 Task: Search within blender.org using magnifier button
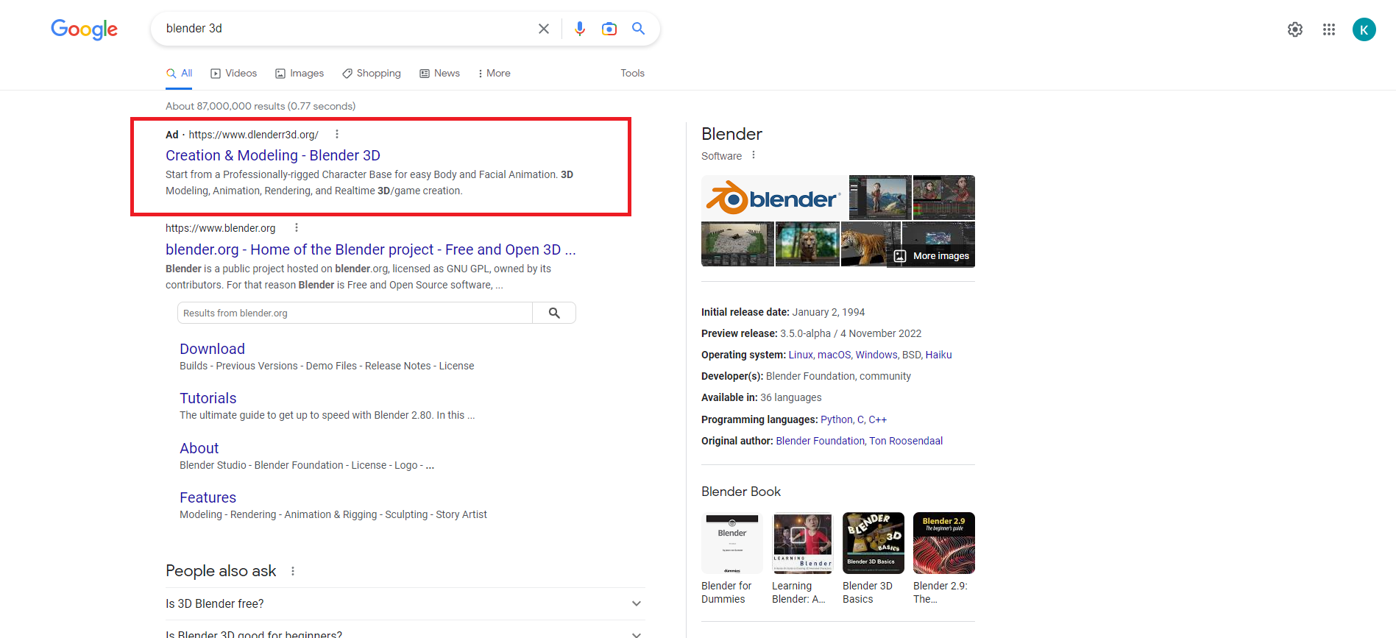point(554,313)
